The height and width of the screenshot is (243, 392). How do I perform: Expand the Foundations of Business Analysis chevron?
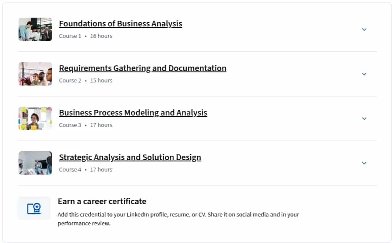pos(364,30)
